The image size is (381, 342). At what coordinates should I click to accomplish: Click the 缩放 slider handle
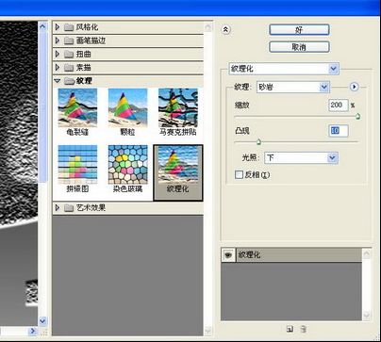point(357,117)
